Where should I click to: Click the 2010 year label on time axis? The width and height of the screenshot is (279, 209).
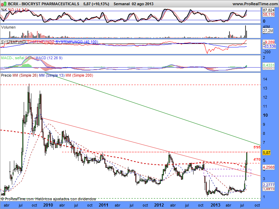tap(48, 205)
